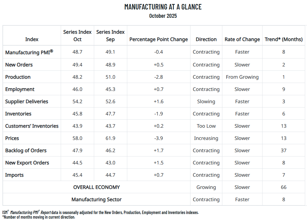The height and width of the screenshot is (222, 307).
Task: Click the "Supplier Deliveries" row label
Action: [x=27, y=101]
